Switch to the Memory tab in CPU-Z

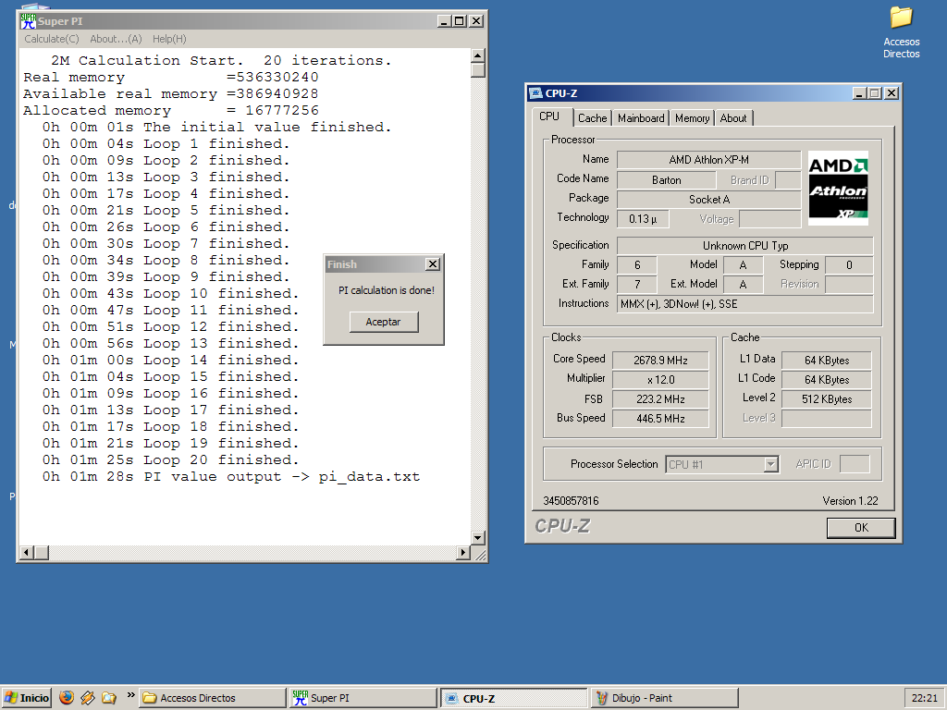[x=692, y=118]
